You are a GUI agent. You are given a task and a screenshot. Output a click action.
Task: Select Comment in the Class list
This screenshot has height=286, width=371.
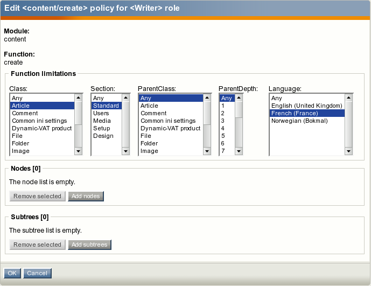click(x=43, y=113)
